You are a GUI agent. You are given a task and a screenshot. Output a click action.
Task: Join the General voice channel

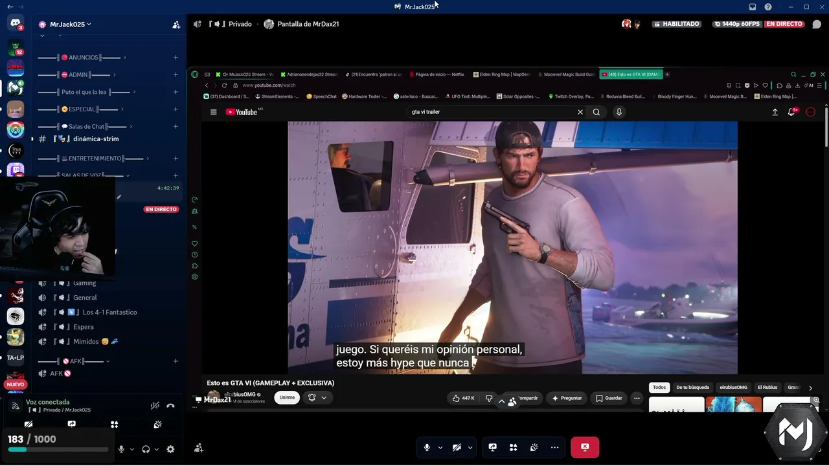(x=107, y=298)
